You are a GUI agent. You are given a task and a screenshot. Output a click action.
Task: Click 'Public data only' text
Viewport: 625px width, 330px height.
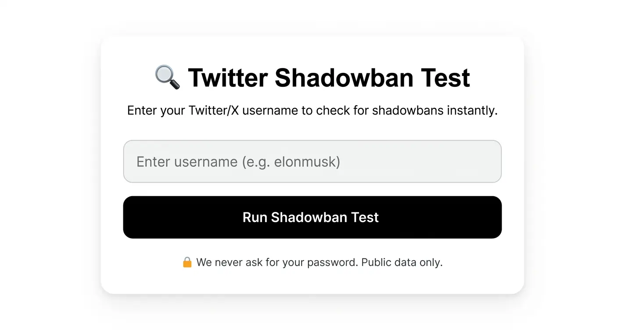[x=401, y=262]
